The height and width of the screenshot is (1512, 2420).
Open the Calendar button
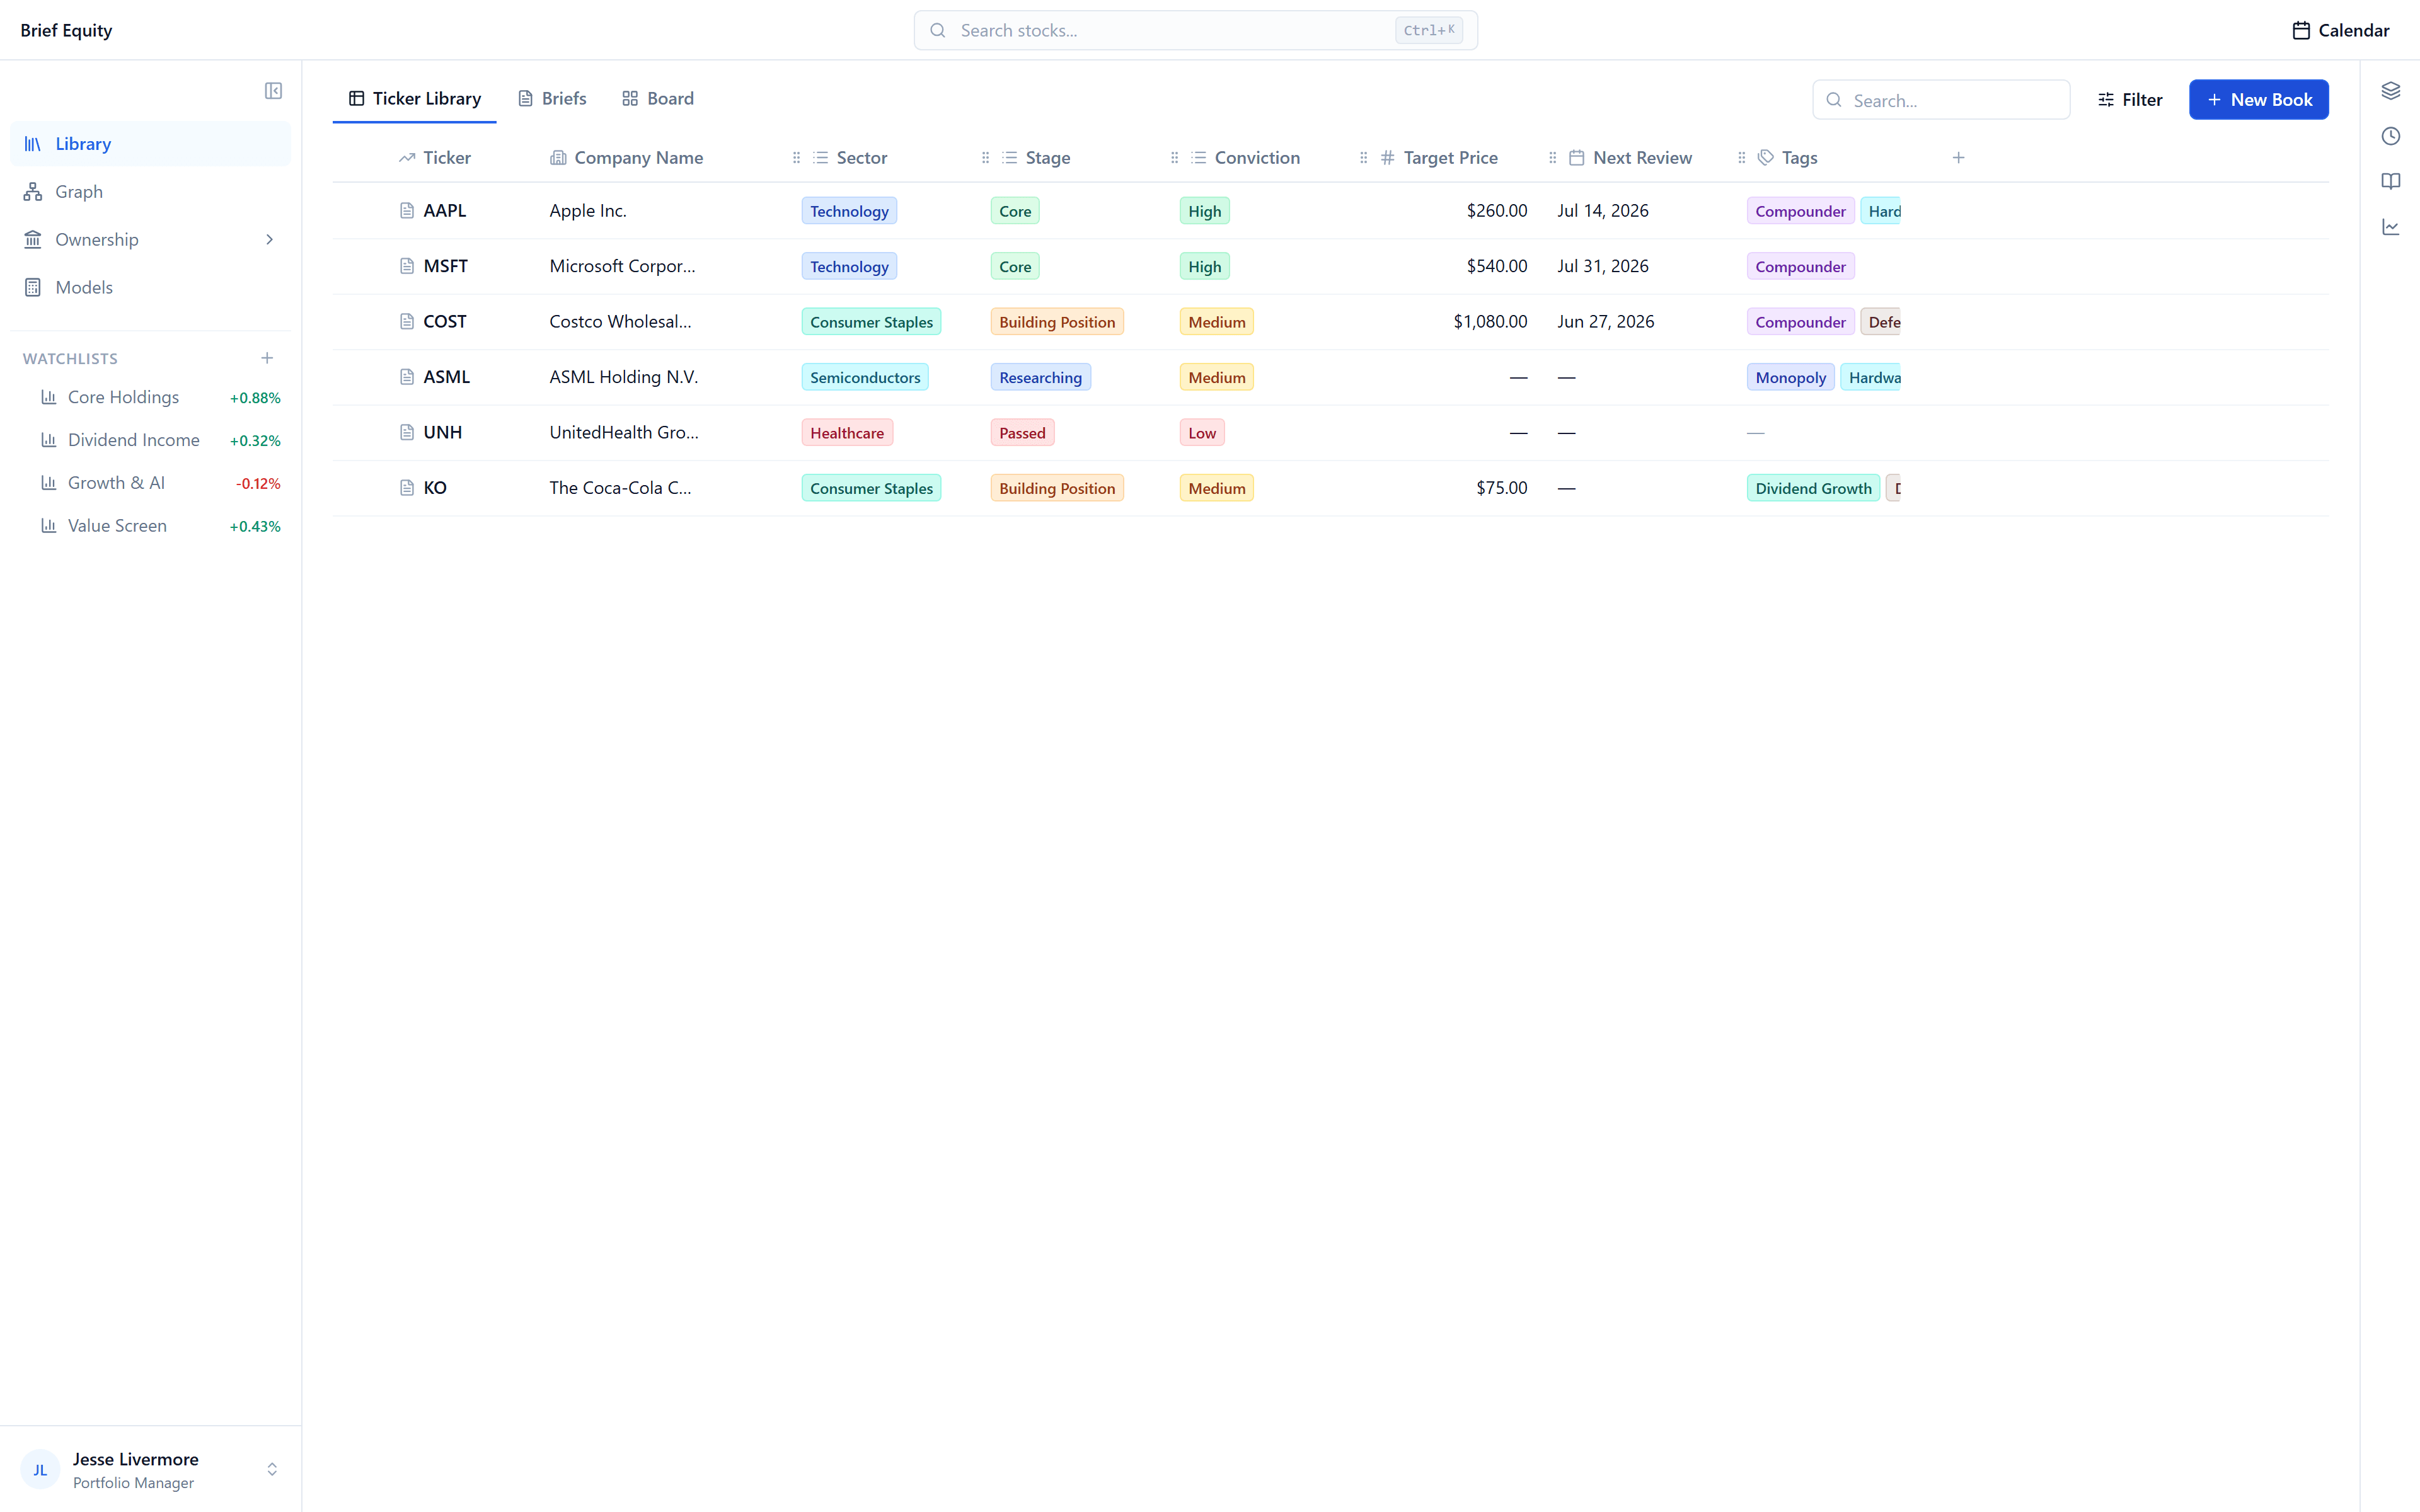(2340, 30)
